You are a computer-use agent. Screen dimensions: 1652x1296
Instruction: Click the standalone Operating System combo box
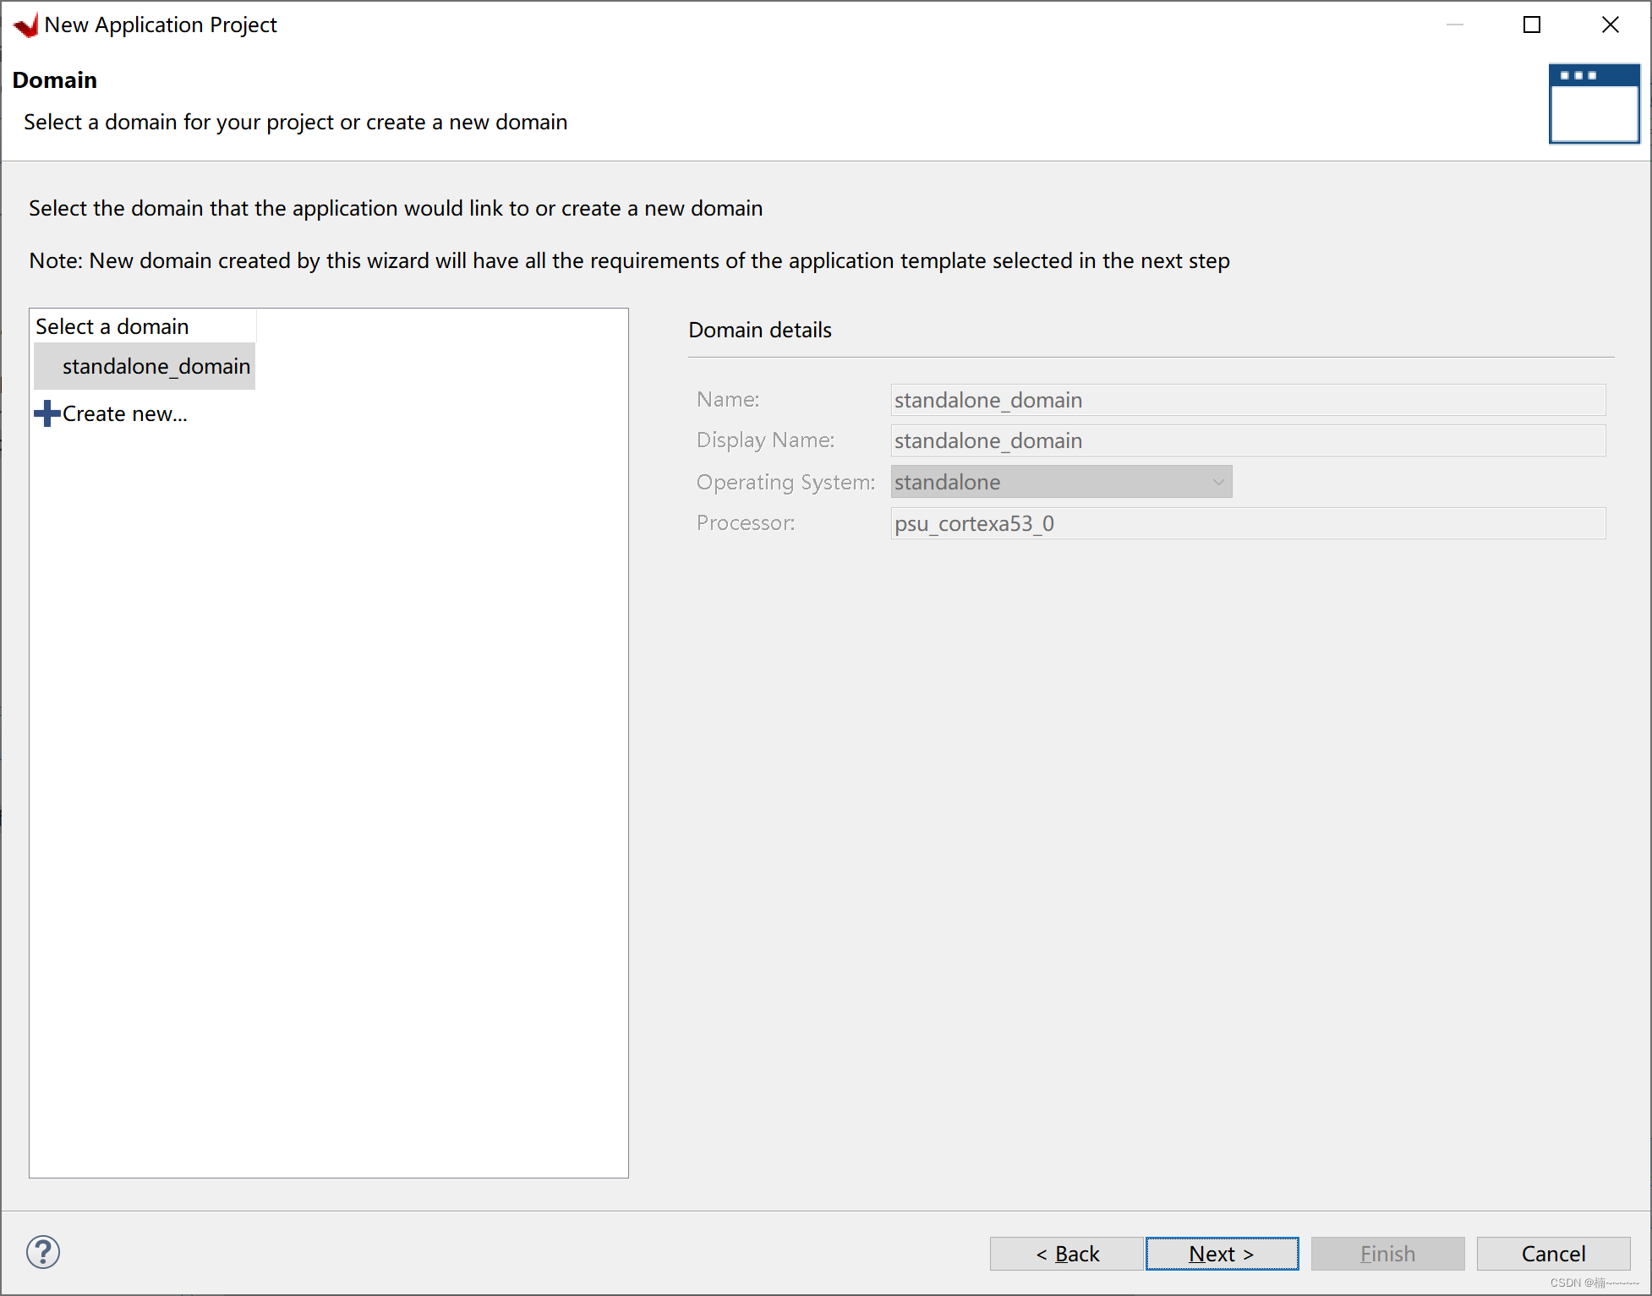[1048, 482]
